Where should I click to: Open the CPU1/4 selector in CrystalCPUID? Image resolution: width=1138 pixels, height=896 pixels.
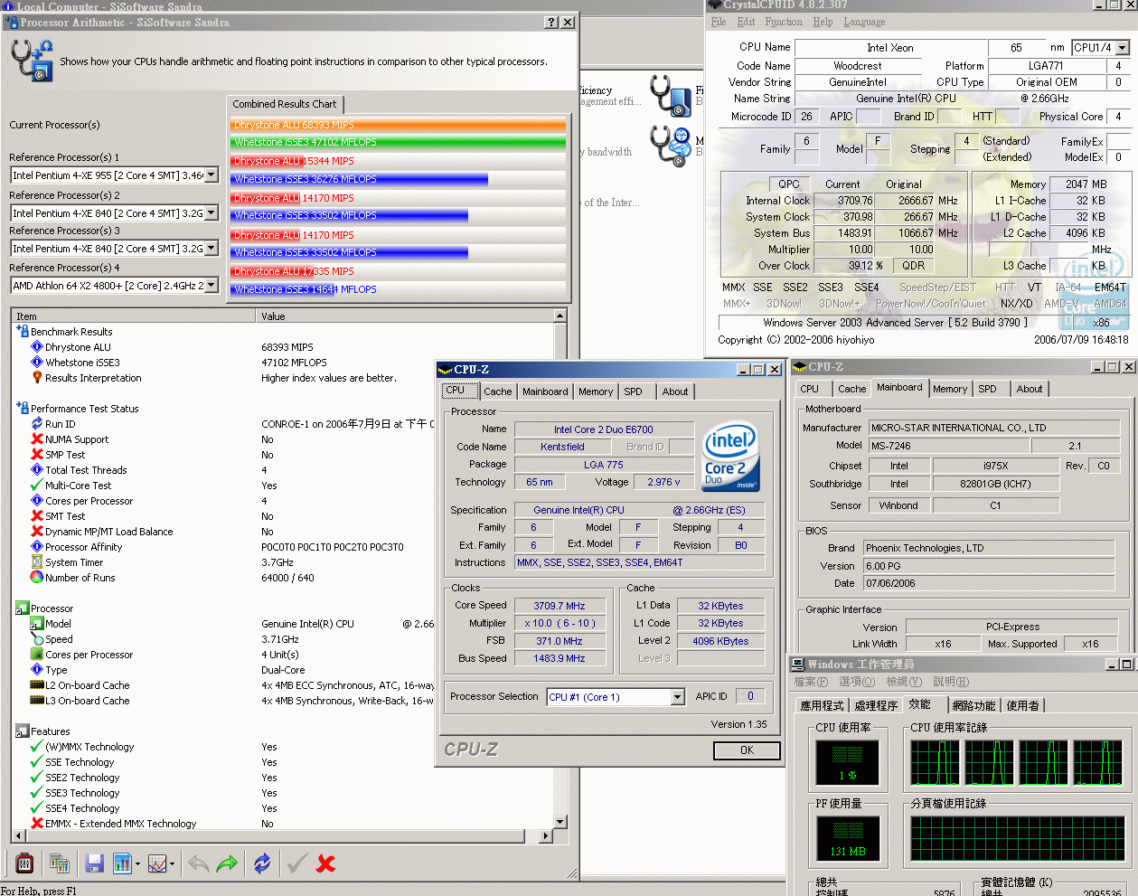coord(1123,47)
